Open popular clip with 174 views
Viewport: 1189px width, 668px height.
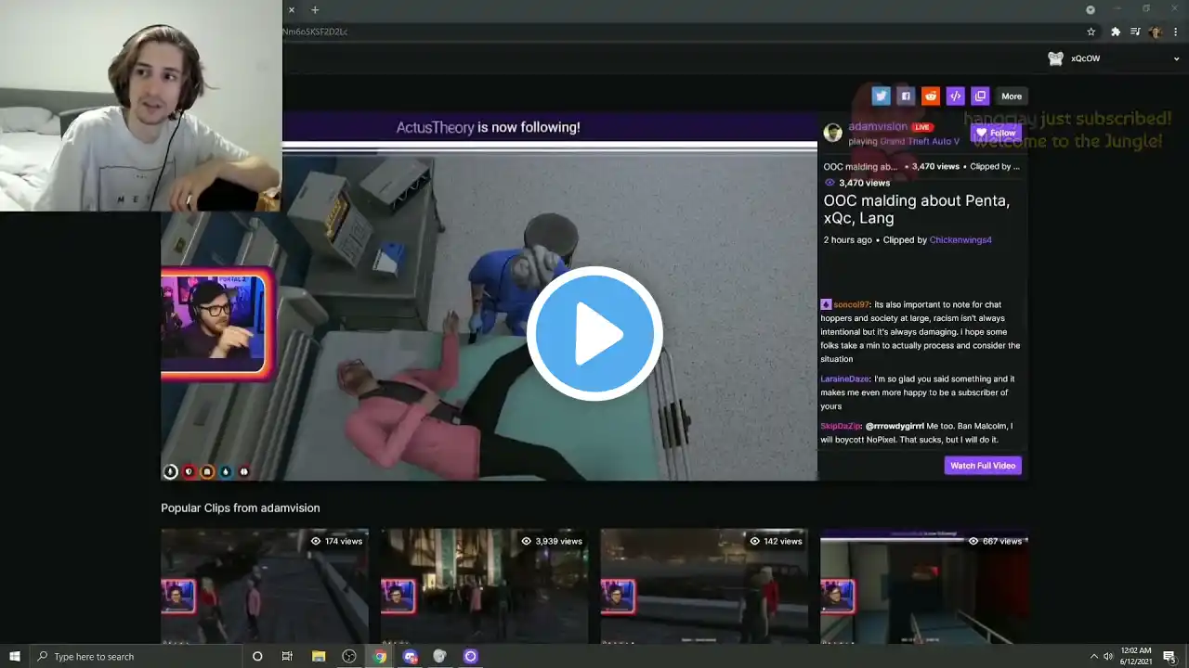coord(265,586)
